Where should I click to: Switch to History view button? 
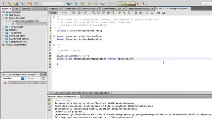coord(64,13)
